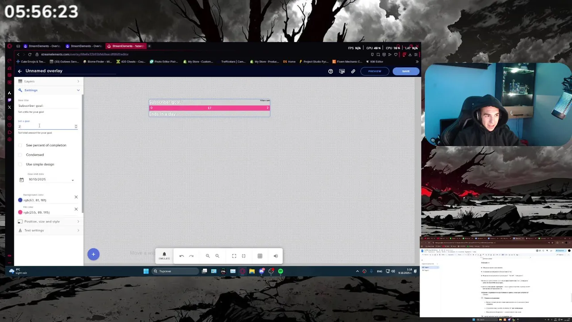The width and height of the screenshot is (572, 322).
Task: Copy the overlay URL with the link icon
Action: coord(353,71)
